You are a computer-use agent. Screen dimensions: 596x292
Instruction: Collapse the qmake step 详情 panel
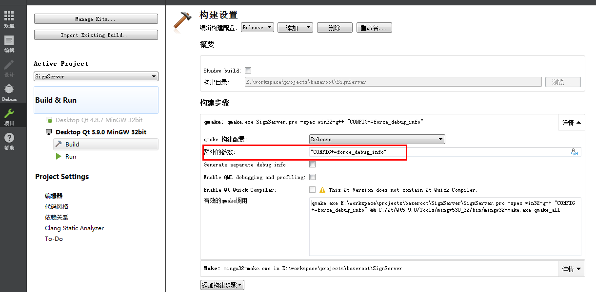pos(571,122)
